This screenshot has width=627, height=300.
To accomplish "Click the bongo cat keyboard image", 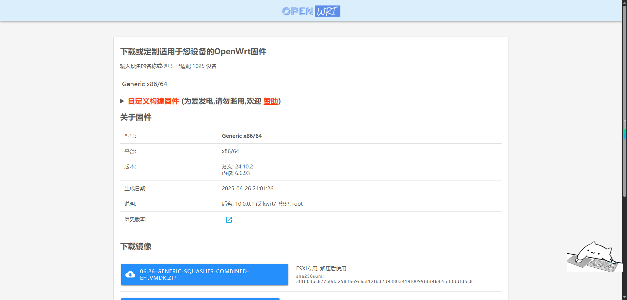I will (594, 256).
